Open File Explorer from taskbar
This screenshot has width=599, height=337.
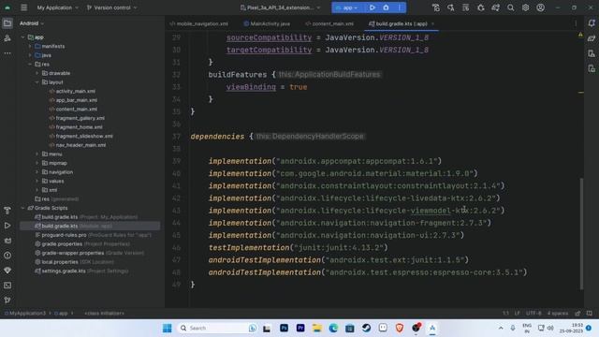tap(316, 328)
